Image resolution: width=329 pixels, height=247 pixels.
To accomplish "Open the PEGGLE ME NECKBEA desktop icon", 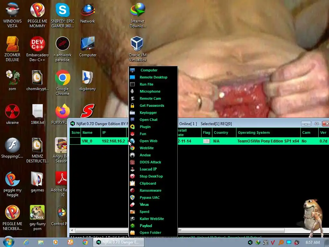I will click(x=12, y=218).
